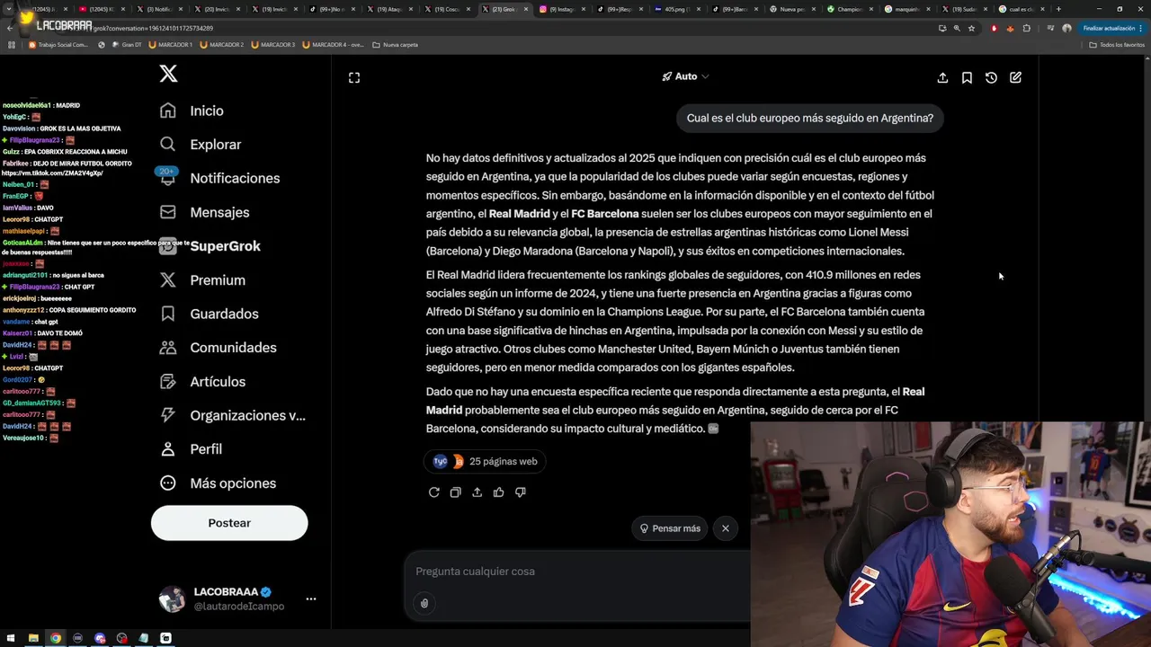This screenshot has width=1151, height=647.
Task: Open Nueva carpeta bookmarks folder
Action: click(x=395, y=45)
